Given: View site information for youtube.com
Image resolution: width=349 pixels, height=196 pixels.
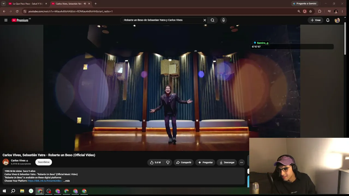Looking at the screenshot, I should 25,11.
